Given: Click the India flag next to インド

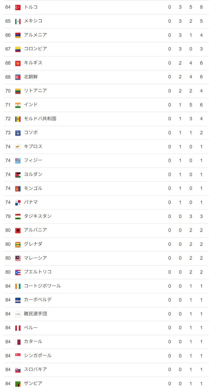Looking at the screenshot, I should [18, 105].
